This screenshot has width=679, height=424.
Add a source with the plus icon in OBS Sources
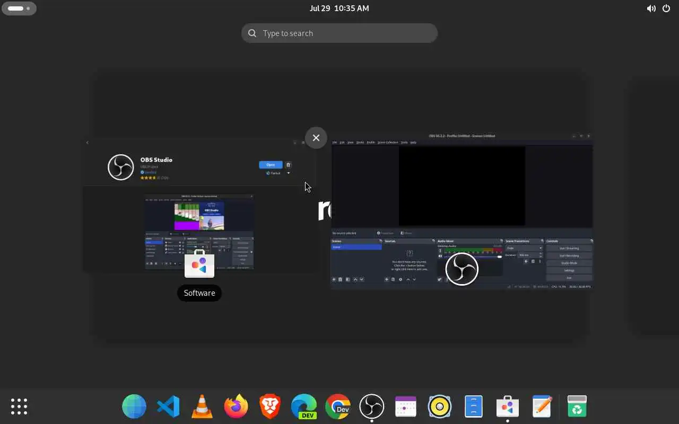coord(387,279)
